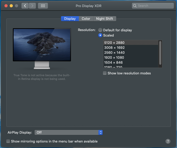This screenshot has width=177, height=148.
Task: Switch to the Display tab
Action: point(70,19)
